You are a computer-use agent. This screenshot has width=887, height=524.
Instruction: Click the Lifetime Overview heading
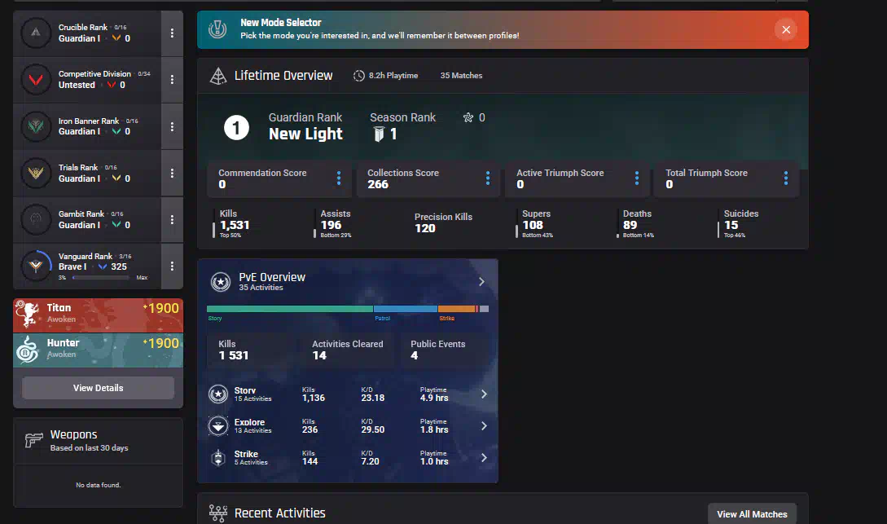[283, 75]
